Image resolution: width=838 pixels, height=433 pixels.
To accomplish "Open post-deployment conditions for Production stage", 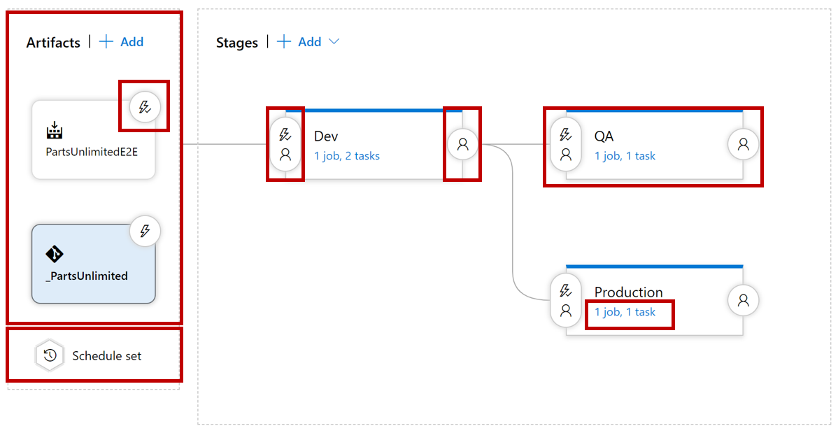I will point(744,300).
